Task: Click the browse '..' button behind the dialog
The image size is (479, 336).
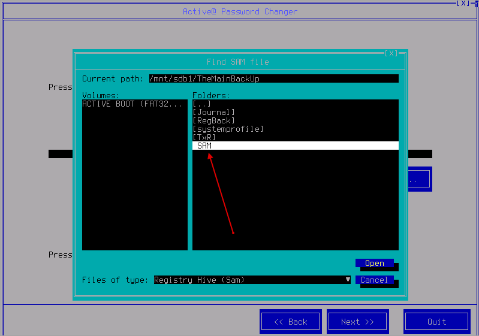Action: click(x=420, y=179)
